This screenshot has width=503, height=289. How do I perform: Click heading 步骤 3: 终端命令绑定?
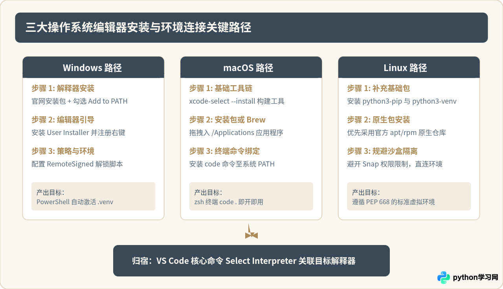click(x=224, y=151)
